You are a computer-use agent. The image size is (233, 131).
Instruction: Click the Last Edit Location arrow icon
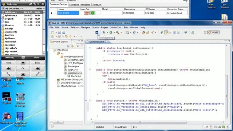66,36
